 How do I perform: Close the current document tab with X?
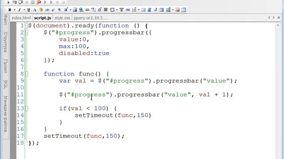click(279, 18)
